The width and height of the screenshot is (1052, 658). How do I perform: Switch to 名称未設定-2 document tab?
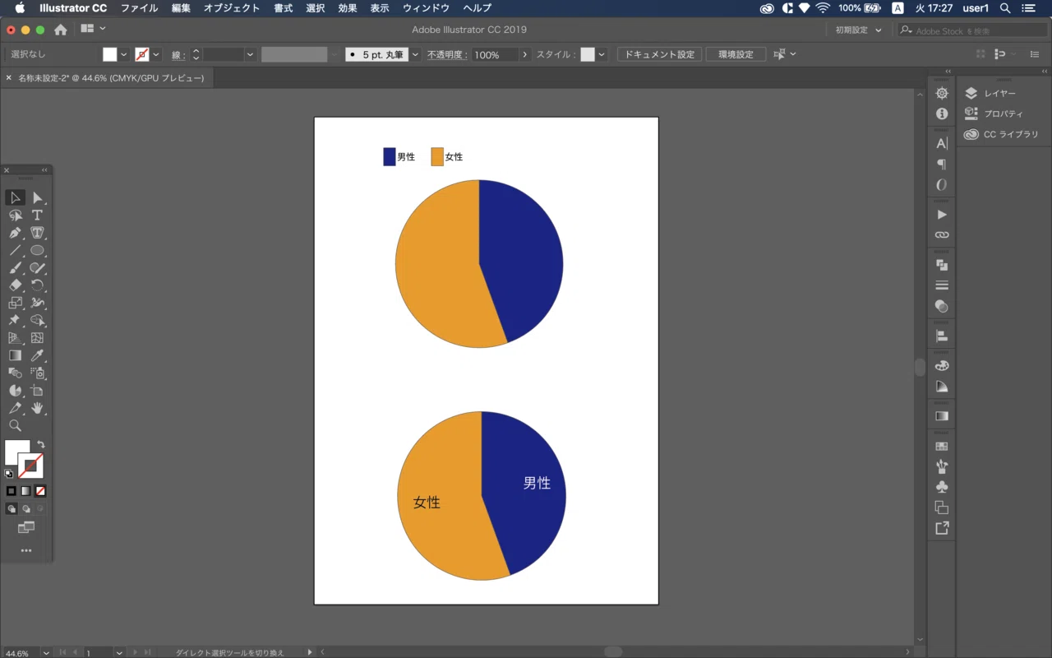(x=111, y=78)
